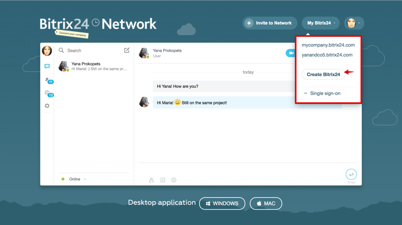Click the plus icon on Invite to Network
The image size is (402, 225).
tap(249, 23)
